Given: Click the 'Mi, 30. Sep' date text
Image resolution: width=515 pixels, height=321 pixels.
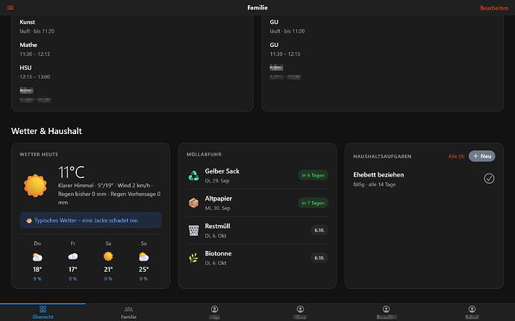Looking at the screenshot, I should [x=217, y=209].
